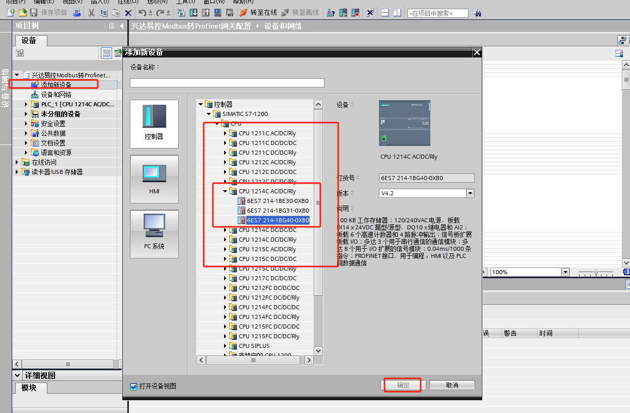Click the new project toolbar icon
Viewport: 630px width, 413px height.
(x=10, y=12)
